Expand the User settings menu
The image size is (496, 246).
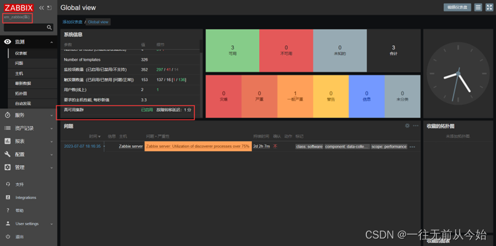(x=52, y=224)
